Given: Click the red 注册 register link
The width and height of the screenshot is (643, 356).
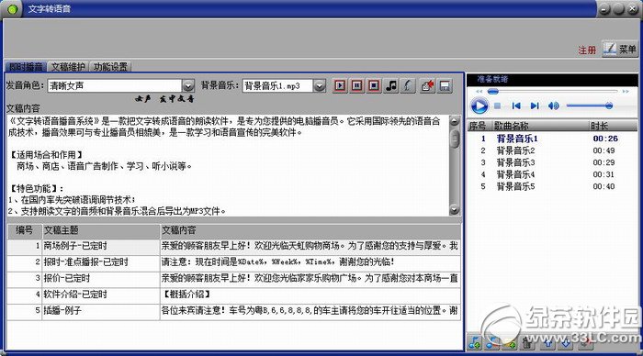Looking at the screenshot, I should tap(587, 50).
